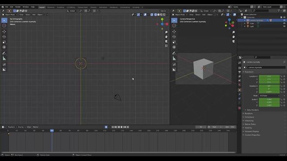Open Options dropdown in left viewport
This screenshot has width=287, height=161.
coord(164,11)
